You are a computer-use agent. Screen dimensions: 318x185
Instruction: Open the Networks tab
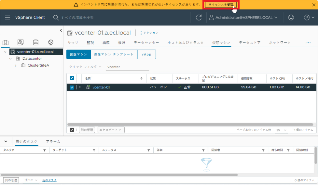coord(280,43)
